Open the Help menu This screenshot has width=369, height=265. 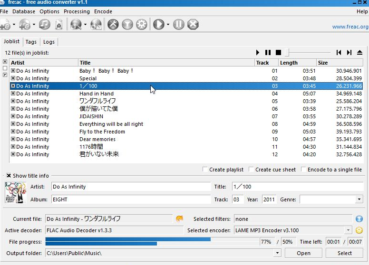point(362,11)
